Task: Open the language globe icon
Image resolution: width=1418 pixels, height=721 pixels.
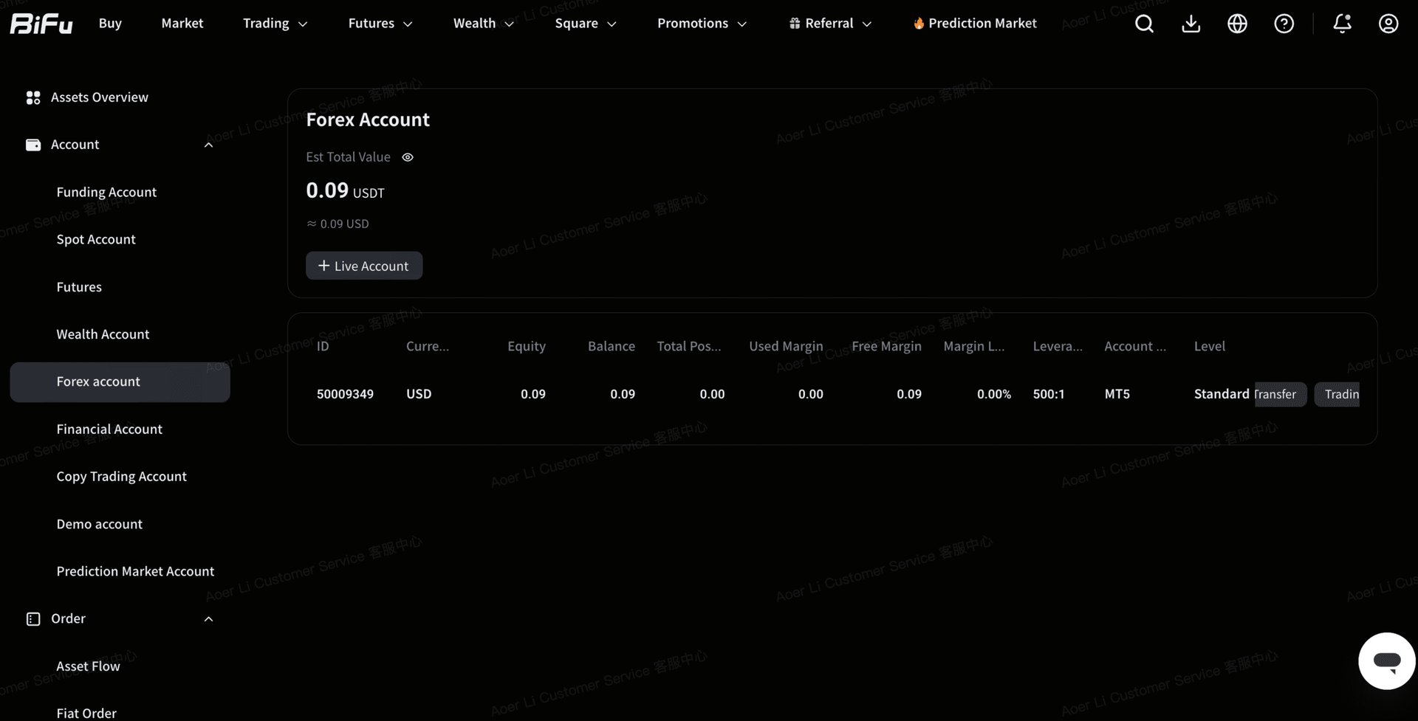Action: [x=1237, y=24]
